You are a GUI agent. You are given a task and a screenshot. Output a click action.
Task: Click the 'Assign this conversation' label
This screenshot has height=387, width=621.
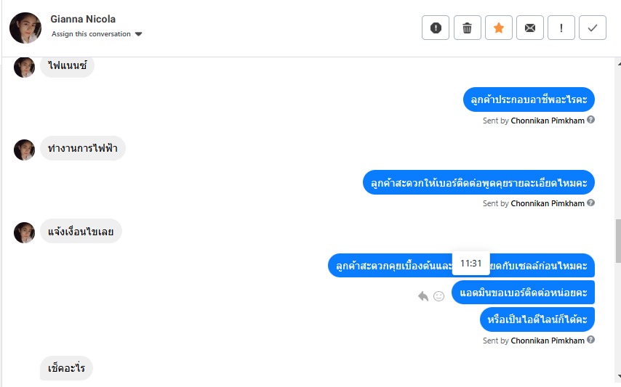coord(91,34)
